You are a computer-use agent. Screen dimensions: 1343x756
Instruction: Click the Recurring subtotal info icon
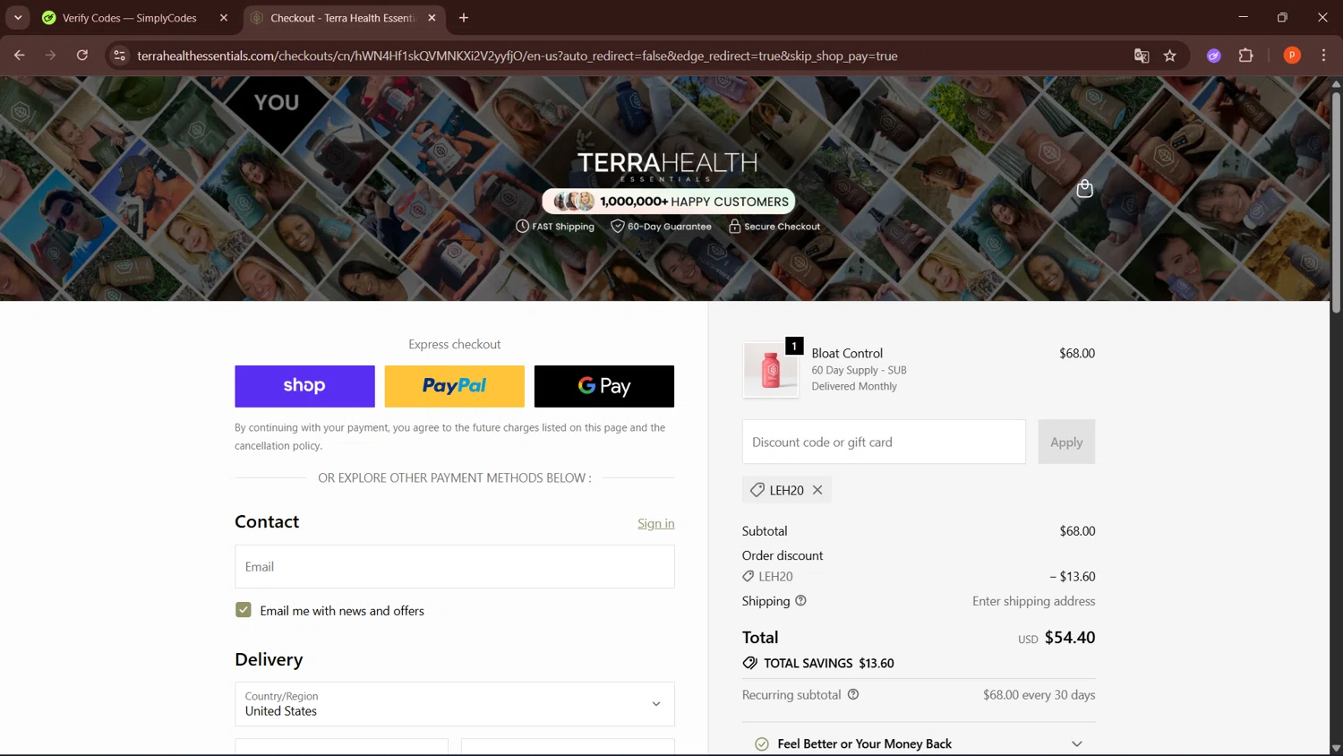coord(853,694)
